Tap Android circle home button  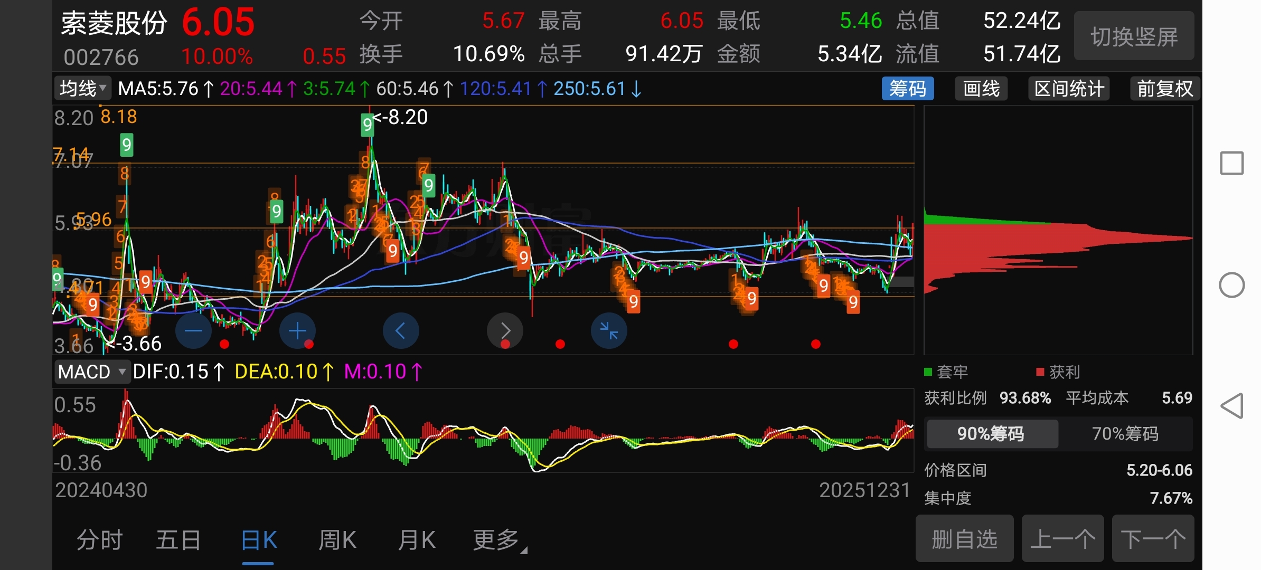tap(1231, 286)
